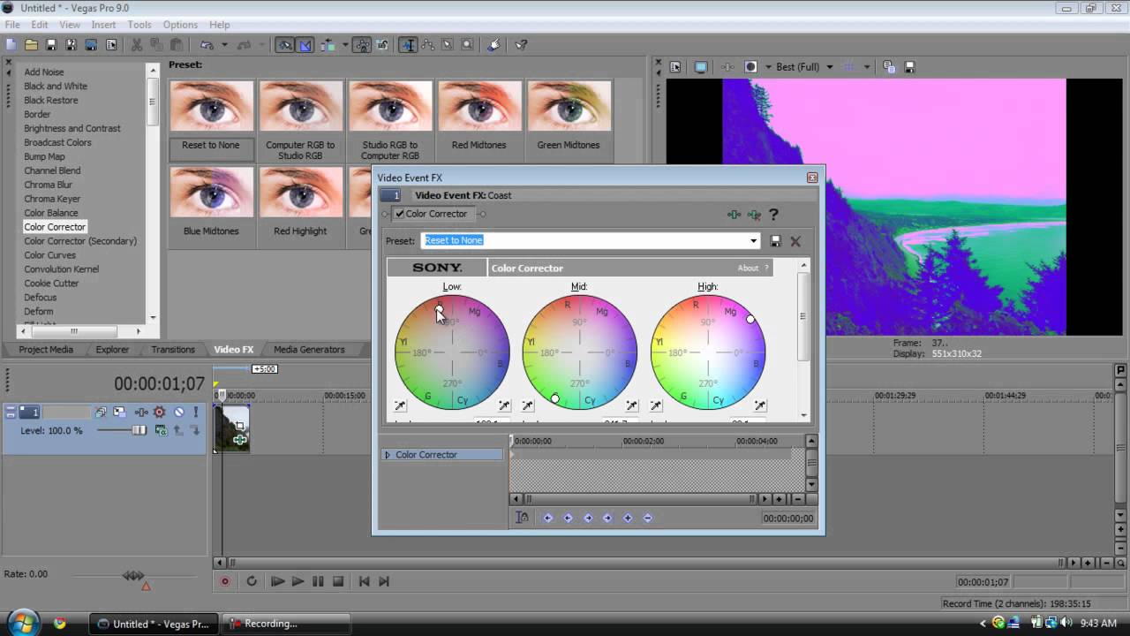This screenshot has width=1130, height=636.
Task: Click the question mark help icon in Video Event FX
Action: click(x=773, y=214)
